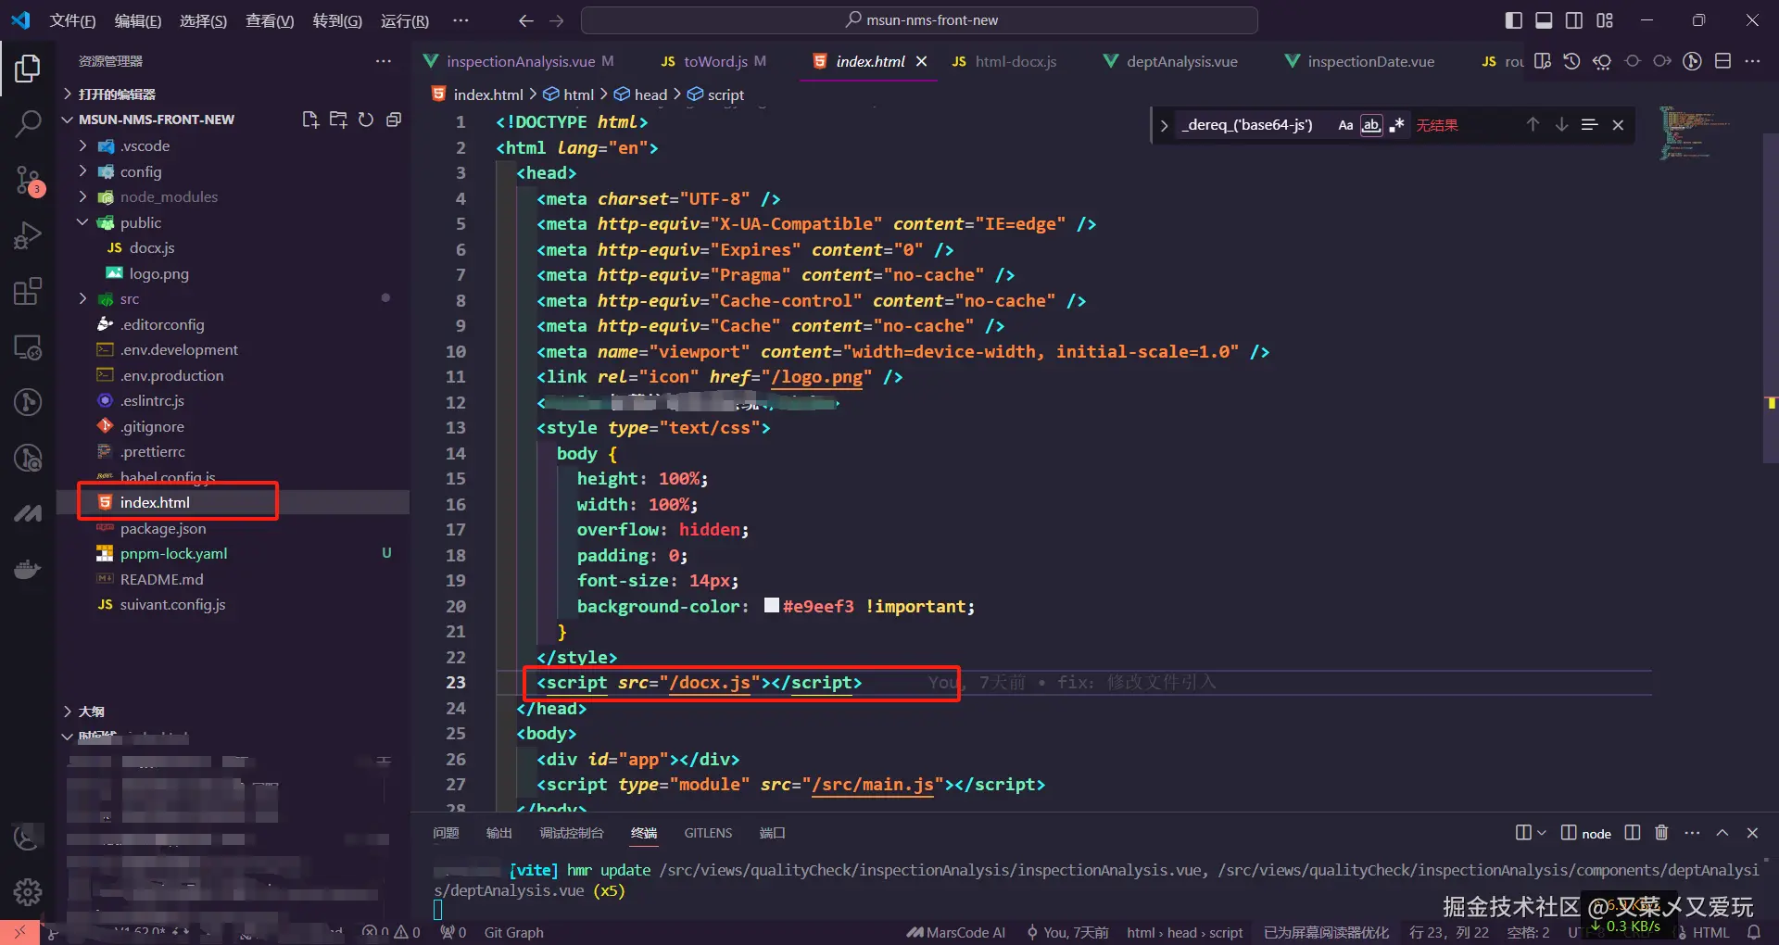Open the Remote Explorer view icon
Viewport: 1779px width, 945px height.
[x=28, y=347]
